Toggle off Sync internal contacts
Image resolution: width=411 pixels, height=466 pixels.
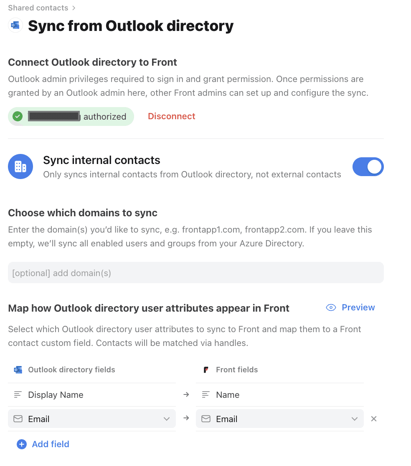(x=368, y=166)
